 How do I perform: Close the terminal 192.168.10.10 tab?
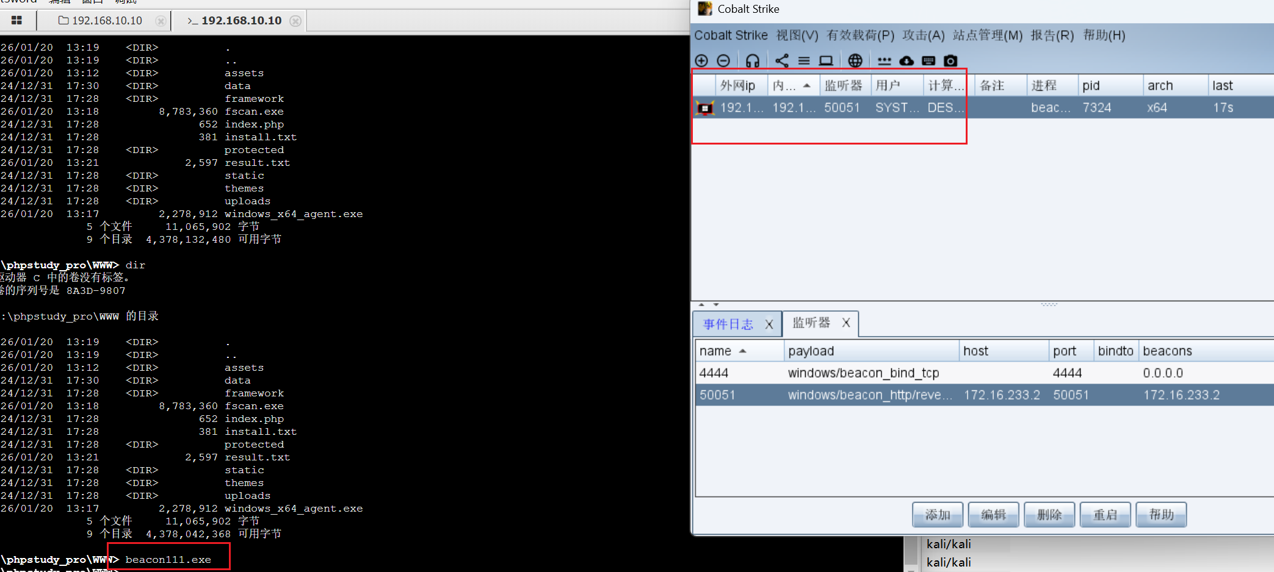[x=295, y=21]
